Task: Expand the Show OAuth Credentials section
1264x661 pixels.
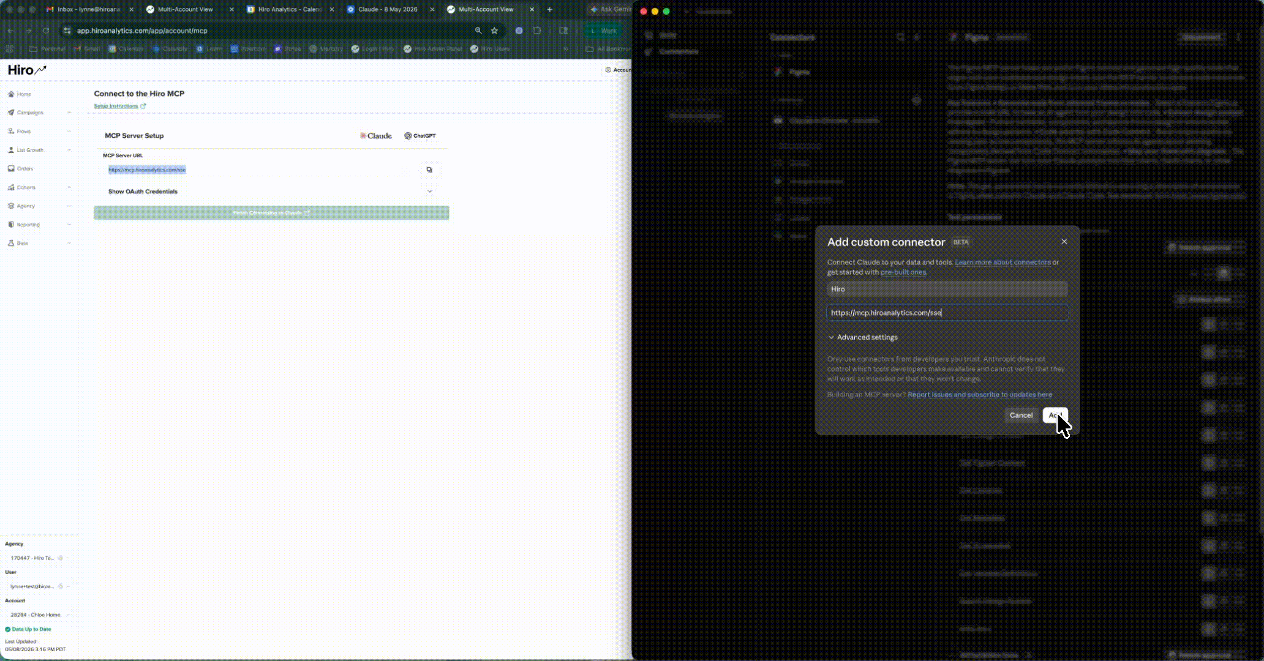Action: (272, 192)
